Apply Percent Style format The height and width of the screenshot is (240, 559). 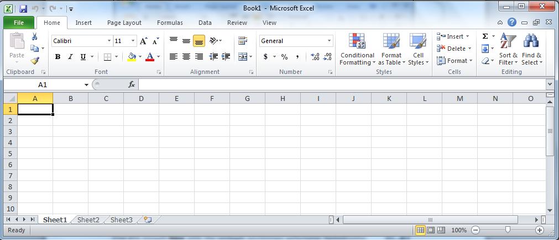click(x=284, y=56)
